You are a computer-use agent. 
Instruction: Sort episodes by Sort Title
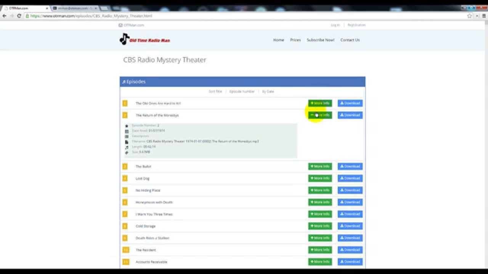coord(215,91)
